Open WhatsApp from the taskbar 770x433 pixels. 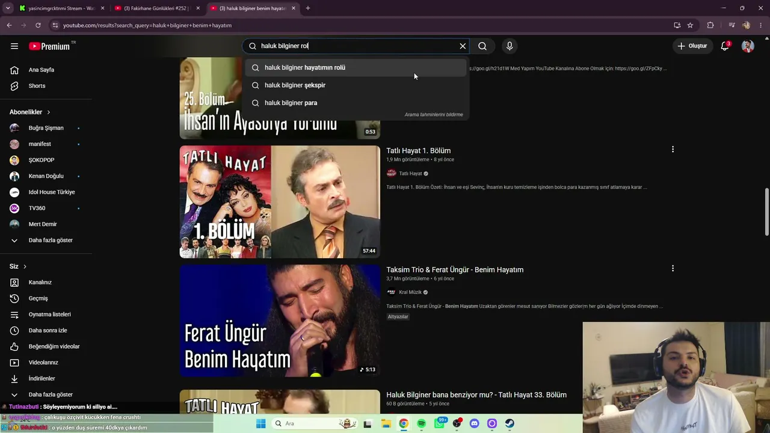click(439, 423)
